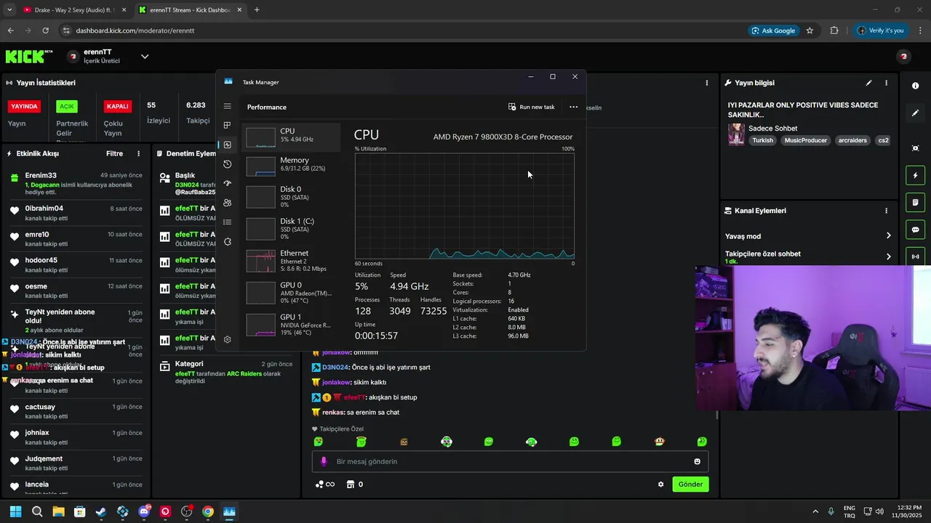Open shop icon below chat input
Image resolution: width=931 pixels, height=523 pixels.
pos(350,485)
